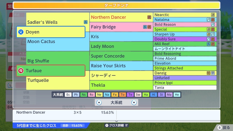The width and height of the screenshot is (233, 131).
Task: Select the Ph lineage swatch
Action: coord(76,94)
